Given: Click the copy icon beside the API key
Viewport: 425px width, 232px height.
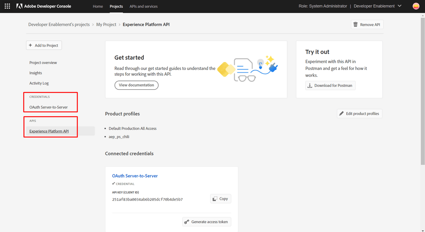Looking at the screenshot, I should [x=215, y=199].
